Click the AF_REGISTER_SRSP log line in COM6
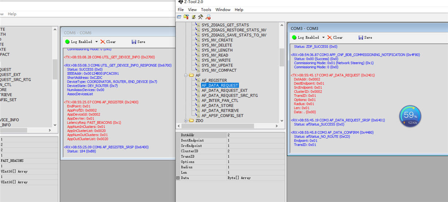This screenshot has height=202, width=448. pyautogui.click(x=106, y=147)
